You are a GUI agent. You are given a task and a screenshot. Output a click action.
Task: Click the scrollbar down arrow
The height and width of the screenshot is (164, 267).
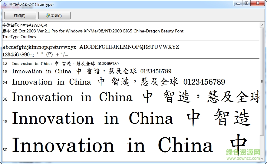tap(262, 159)
